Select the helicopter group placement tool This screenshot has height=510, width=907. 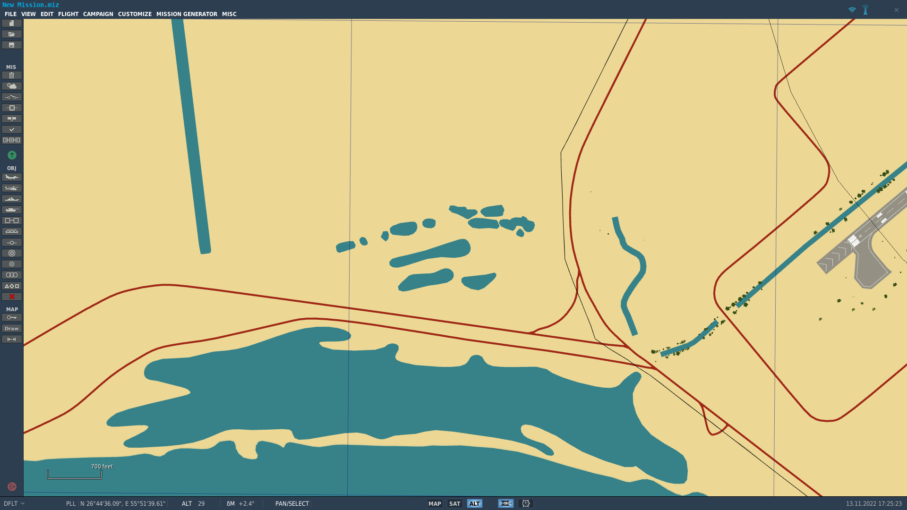click(x=12, y=188)
